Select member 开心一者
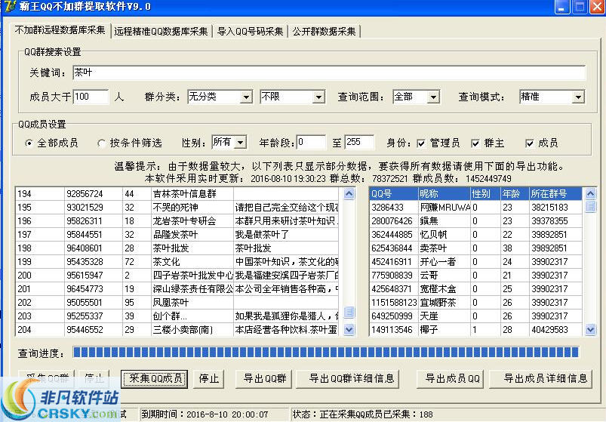This screenshot has height=422, width=606. 475,262
